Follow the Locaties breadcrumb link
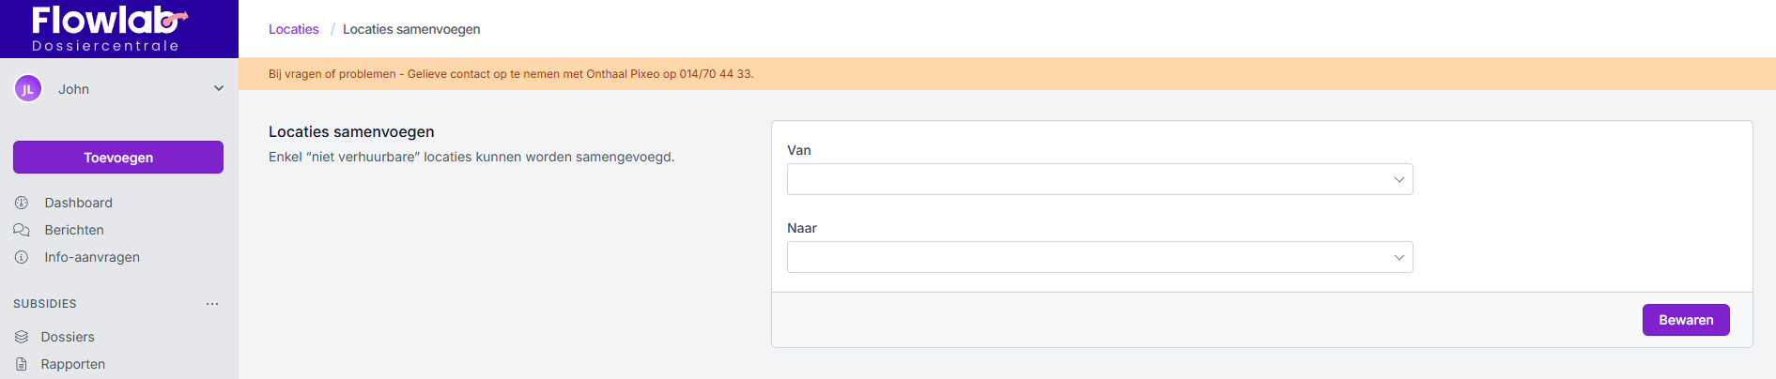The height and width of the screenshot is (379, 1776). [293, 29]
